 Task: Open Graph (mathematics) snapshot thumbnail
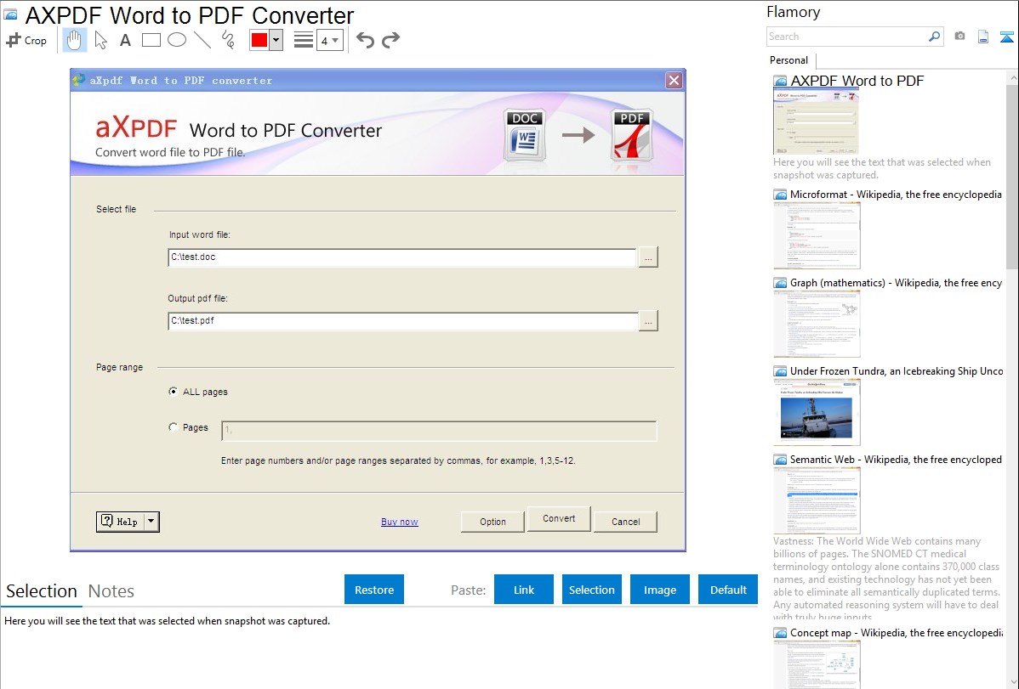tap(817, 324)
